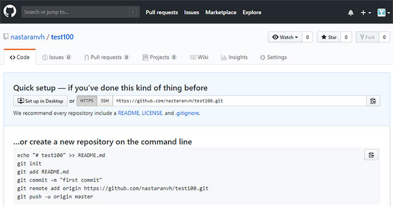Click the 'git push -u origin master' line

point(55,197)
